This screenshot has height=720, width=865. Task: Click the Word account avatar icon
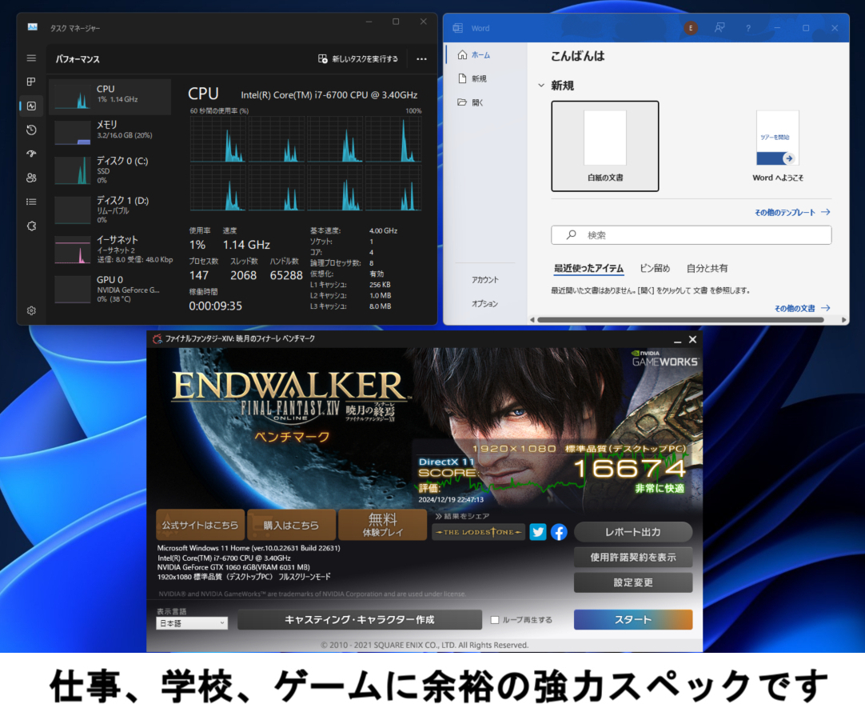pos(691,28)
